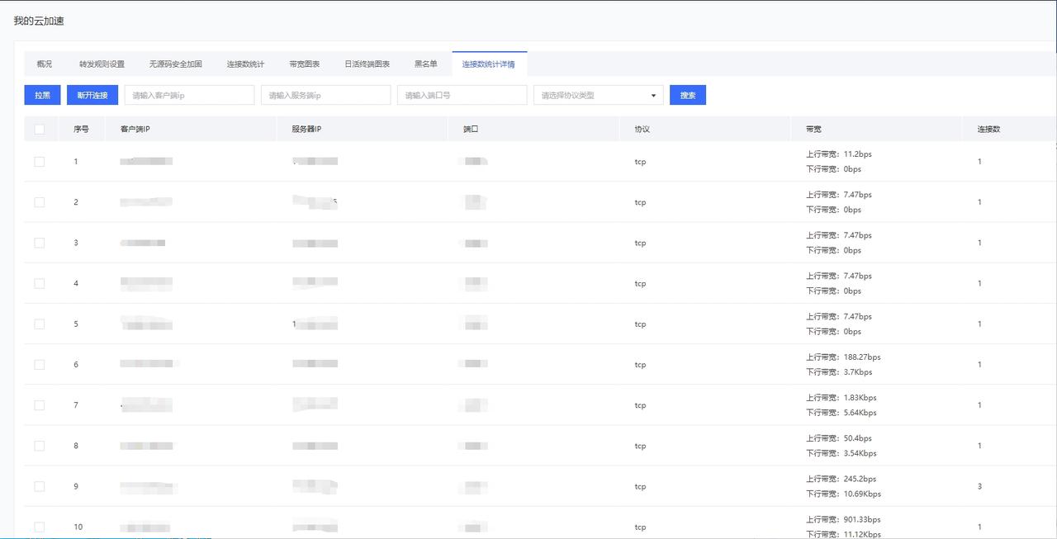Switch to the 转发规则设置 tab
This screenshot has height=539, width=1057.
click(102, 64)
